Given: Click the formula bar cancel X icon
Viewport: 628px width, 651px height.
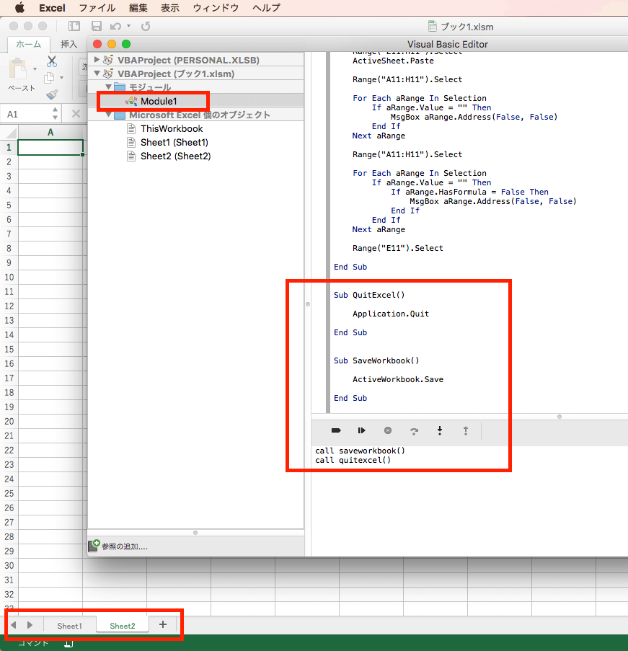Looking at the screenshot, I should [76, 114].
